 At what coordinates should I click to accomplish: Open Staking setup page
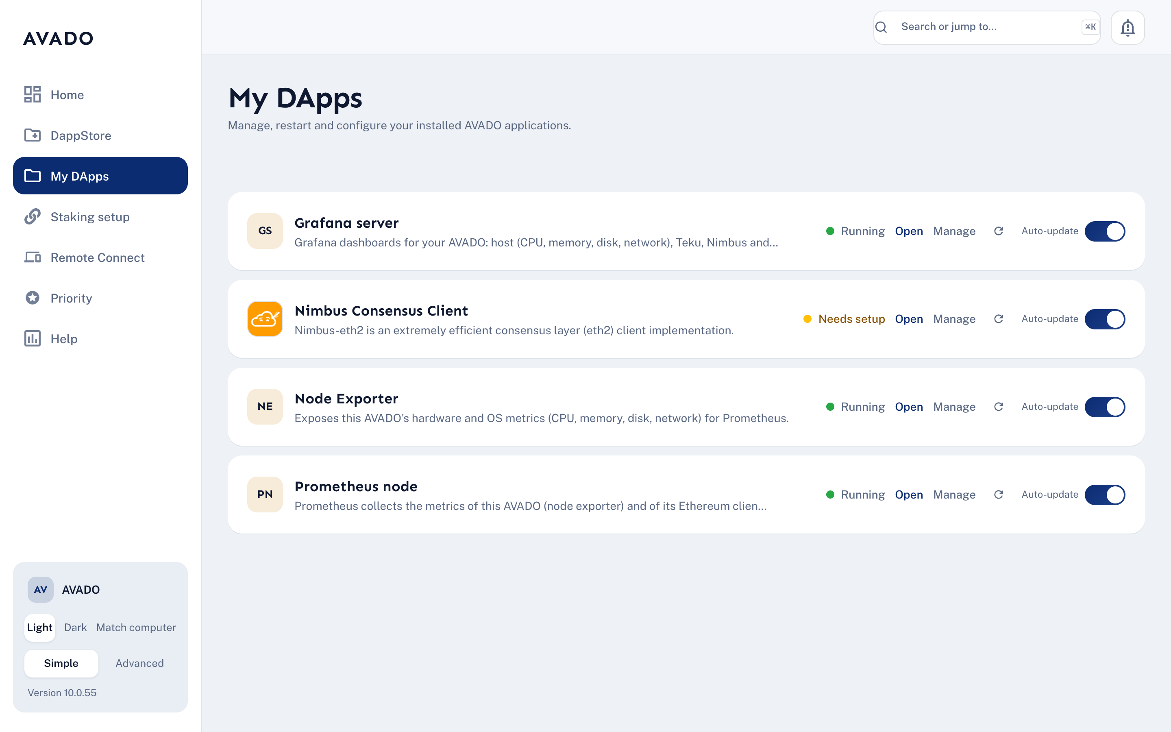pos(100,216)
